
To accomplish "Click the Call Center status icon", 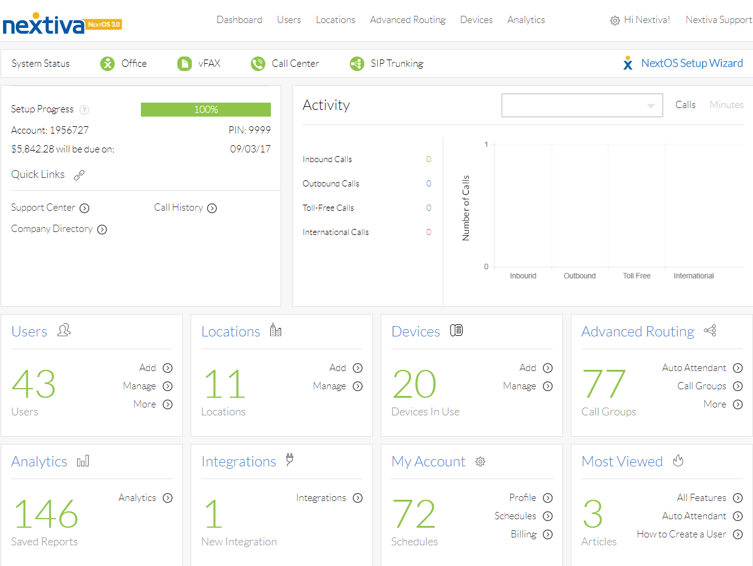I will tap(258, 64).
